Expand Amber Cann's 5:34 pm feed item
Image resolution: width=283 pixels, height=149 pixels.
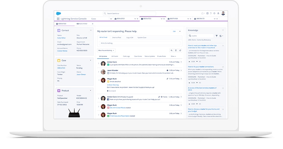[x=99, y=63]
